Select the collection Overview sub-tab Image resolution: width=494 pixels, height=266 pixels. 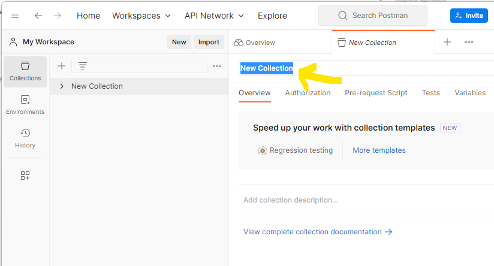[255, 93]
